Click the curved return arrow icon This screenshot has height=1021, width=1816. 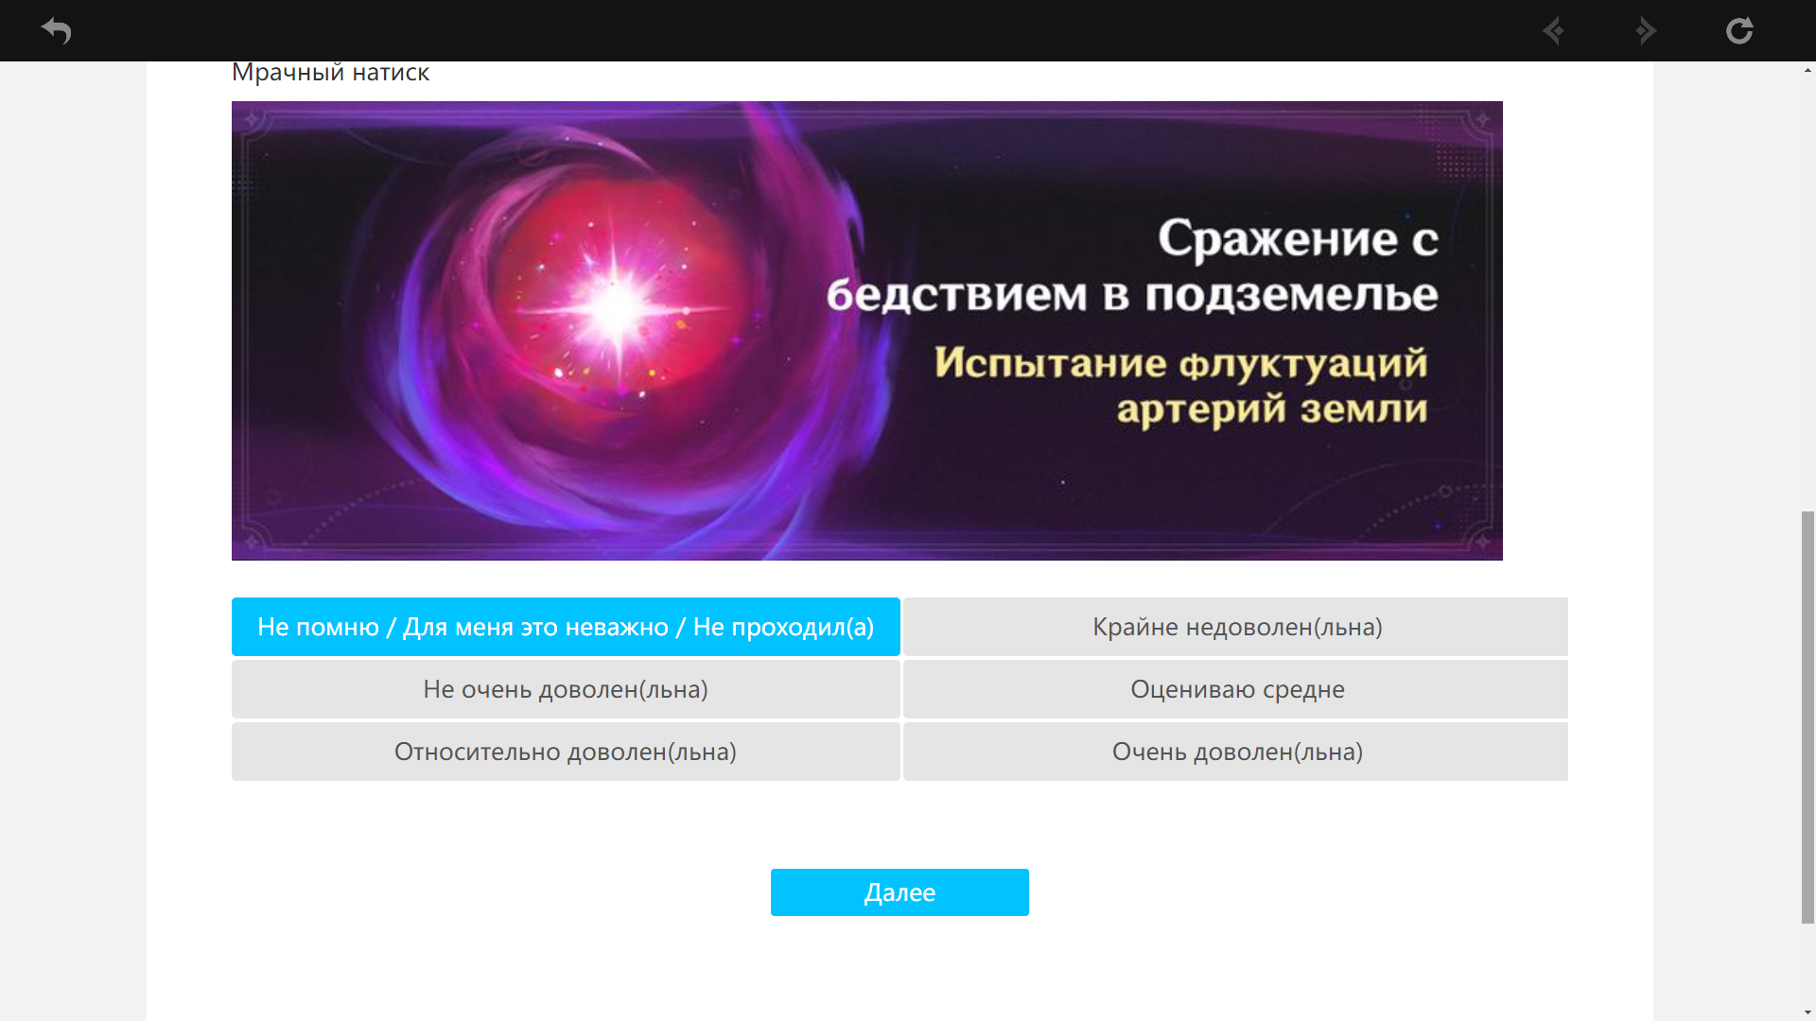(x=57, y=31)
